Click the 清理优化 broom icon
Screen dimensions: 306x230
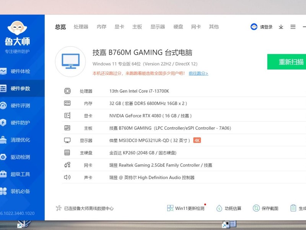click(x=3, y=140)
